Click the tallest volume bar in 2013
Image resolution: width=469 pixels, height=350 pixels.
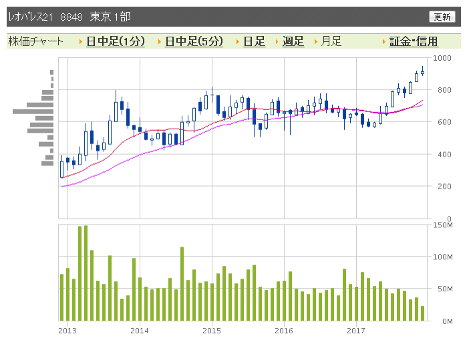pos(86,273)
